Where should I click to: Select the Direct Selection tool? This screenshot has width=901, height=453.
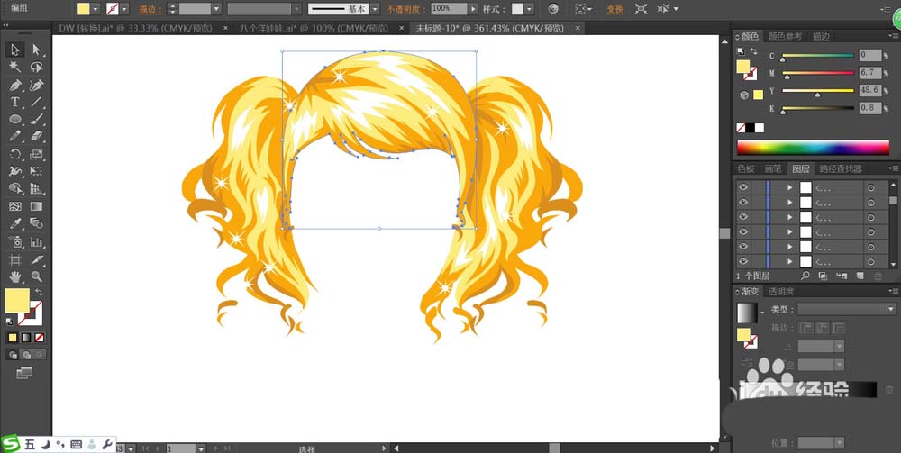[37, 50]
